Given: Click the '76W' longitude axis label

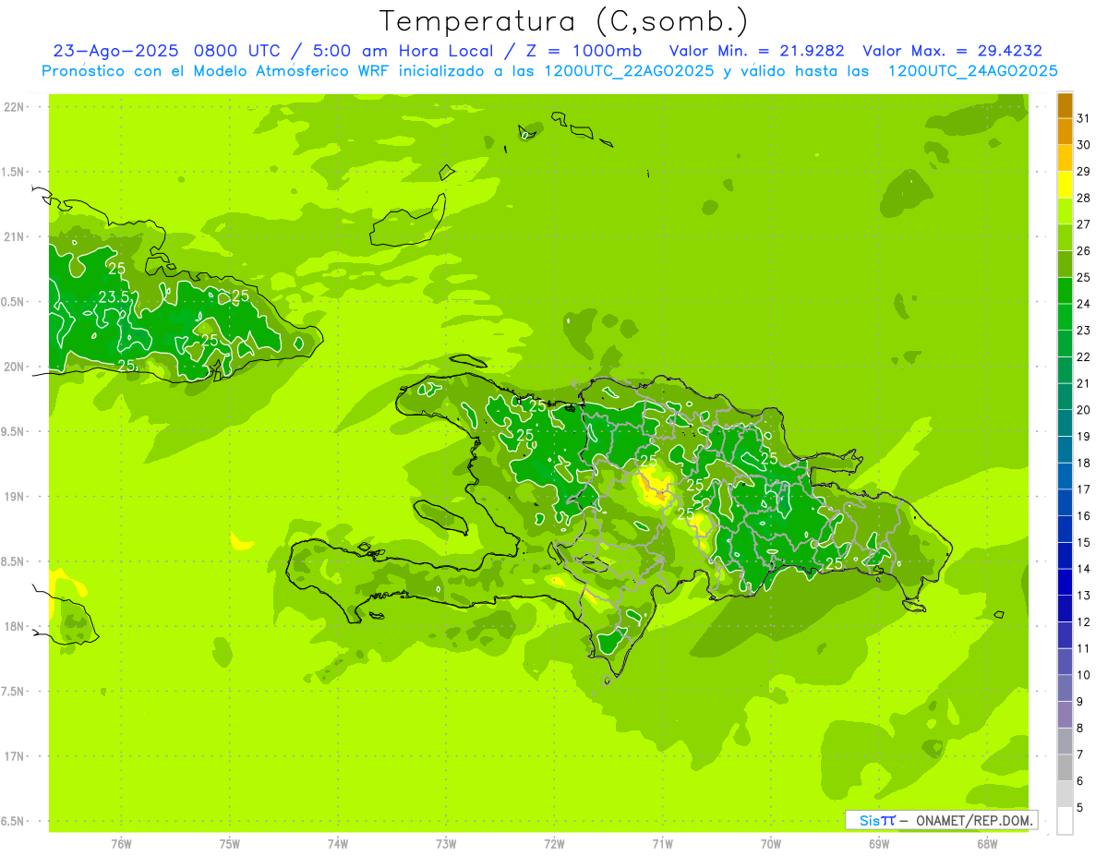Looking at the screenshot, I should [x=121, y=844].
